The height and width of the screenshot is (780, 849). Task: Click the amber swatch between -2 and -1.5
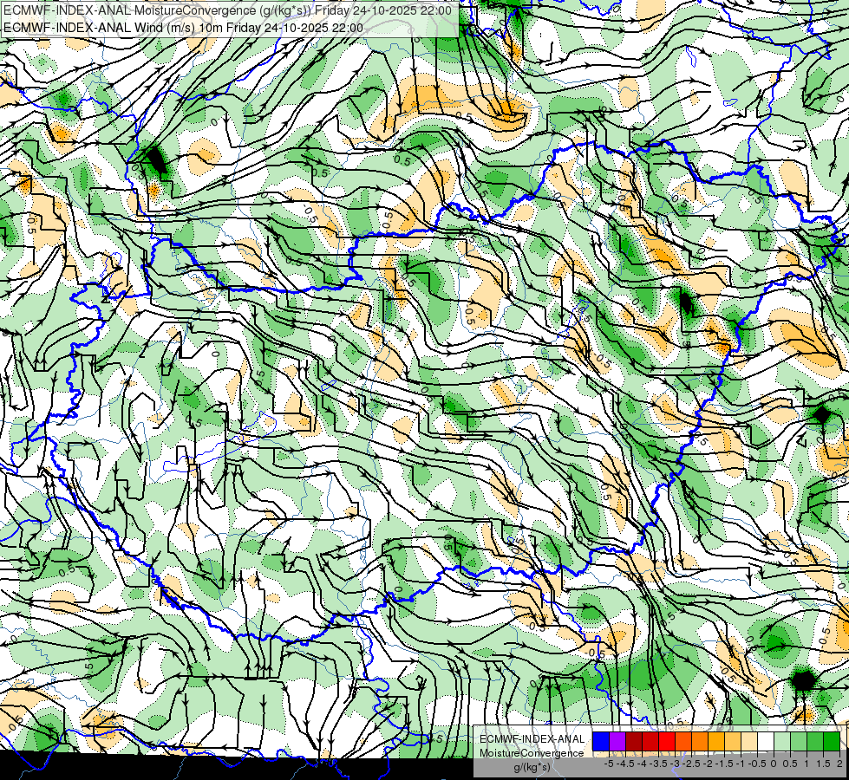coord(716,742)
